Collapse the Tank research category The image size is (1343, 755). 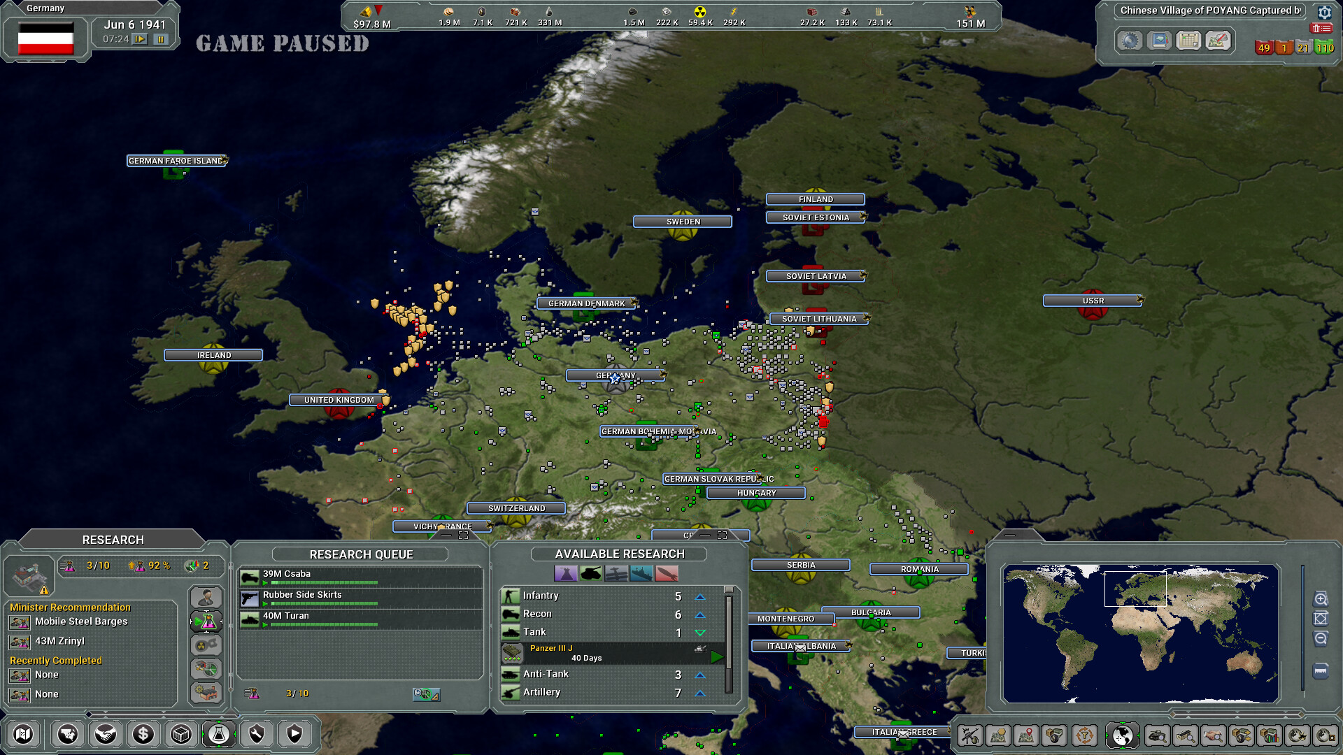pos(700,633)
